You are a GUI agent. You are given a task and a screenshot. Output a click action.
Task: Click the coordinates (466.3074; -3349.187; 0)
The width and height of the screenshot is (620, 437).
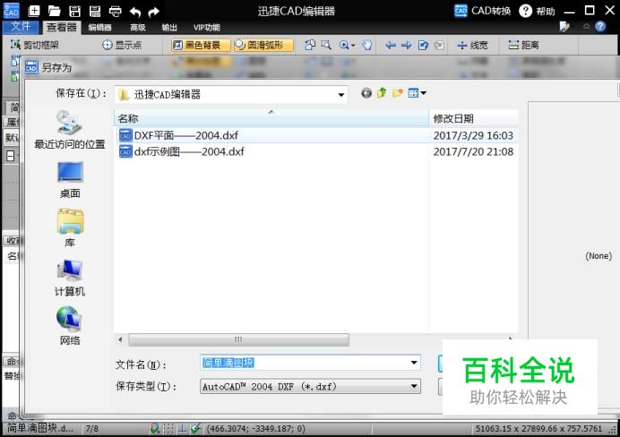(256, 429)
